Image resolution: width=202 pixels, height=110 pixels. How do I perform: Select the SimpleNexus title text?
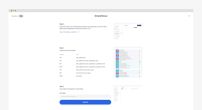tap(101, 16)
